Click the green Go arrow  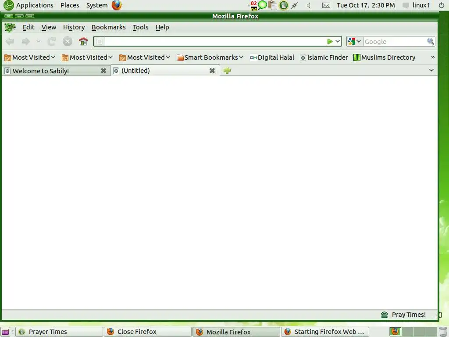point(330,42)
